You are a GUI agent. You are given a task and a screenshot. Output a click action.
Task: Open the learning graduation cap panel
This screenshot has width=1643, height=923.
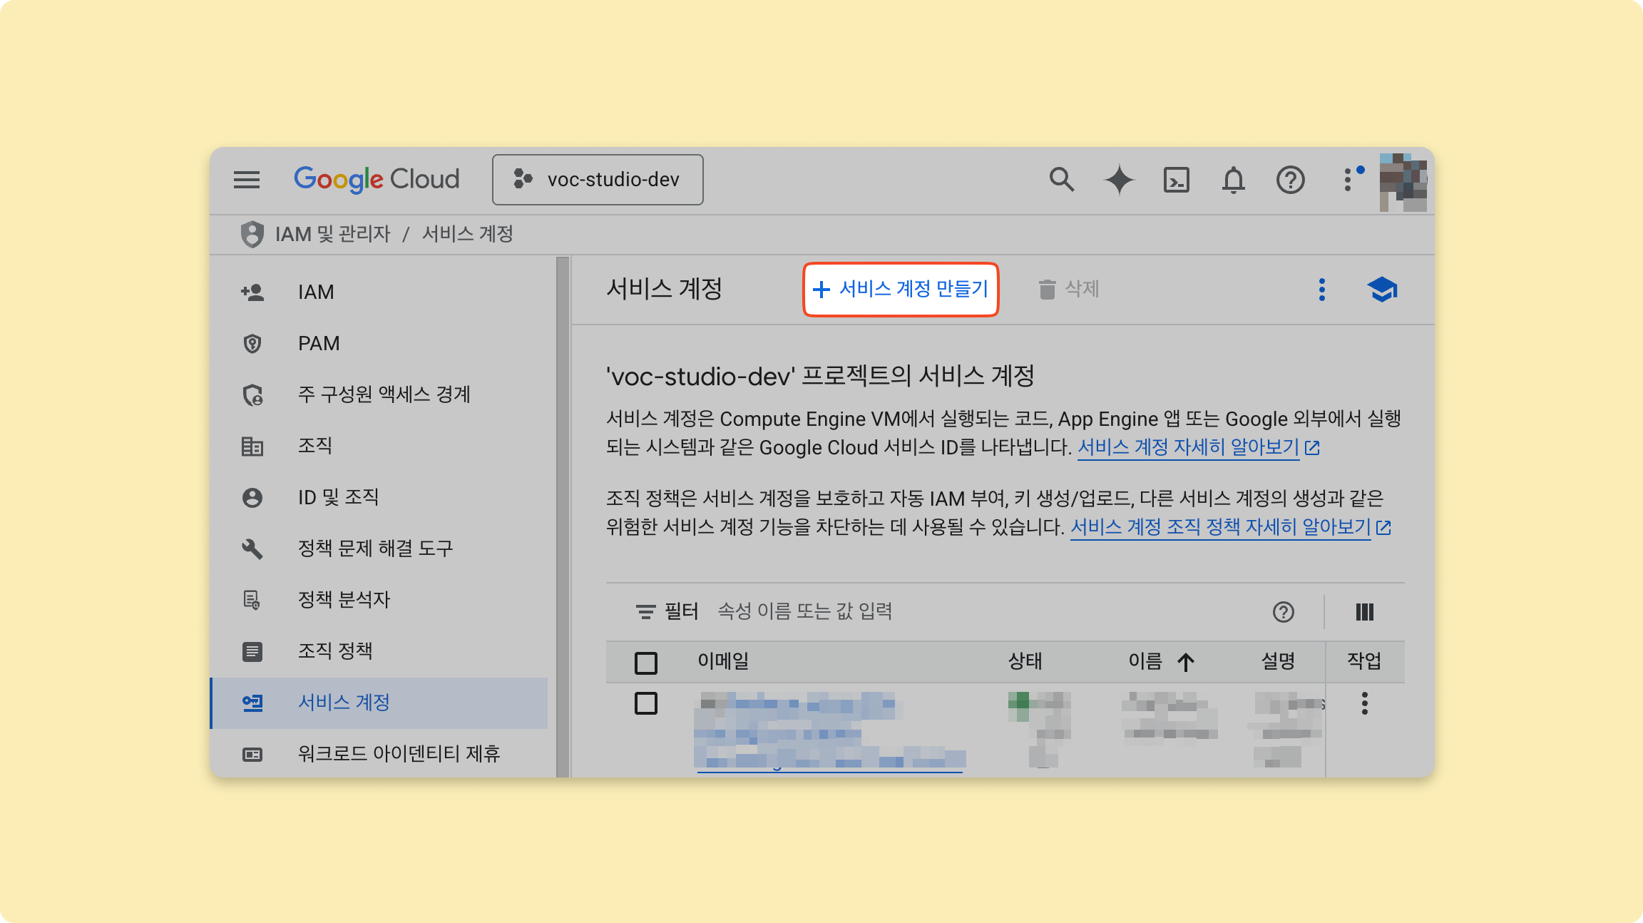1381,289
